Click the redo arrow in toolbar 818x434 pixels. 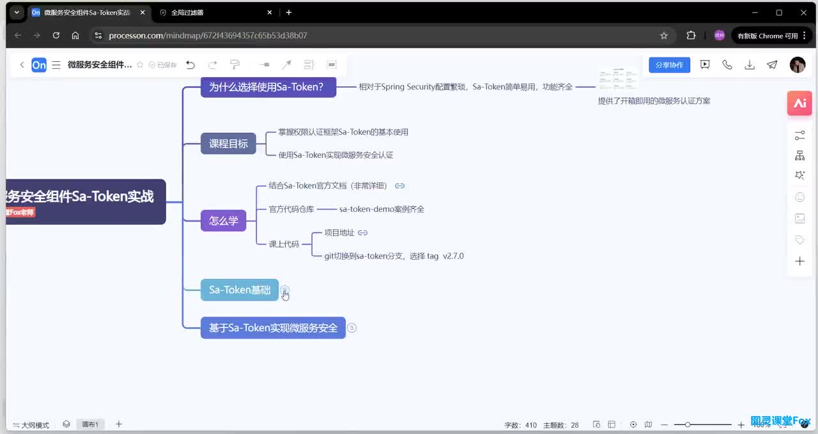pos(213,64)
